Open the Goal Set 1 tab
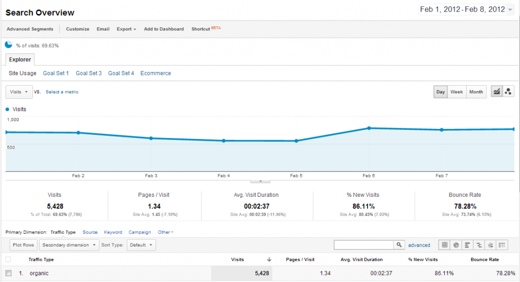The width and height of the screenshot is (520, 282). click(56, 73)
